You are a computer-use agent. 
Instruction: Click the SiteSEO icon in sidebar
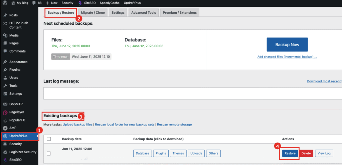click(5, 160)
